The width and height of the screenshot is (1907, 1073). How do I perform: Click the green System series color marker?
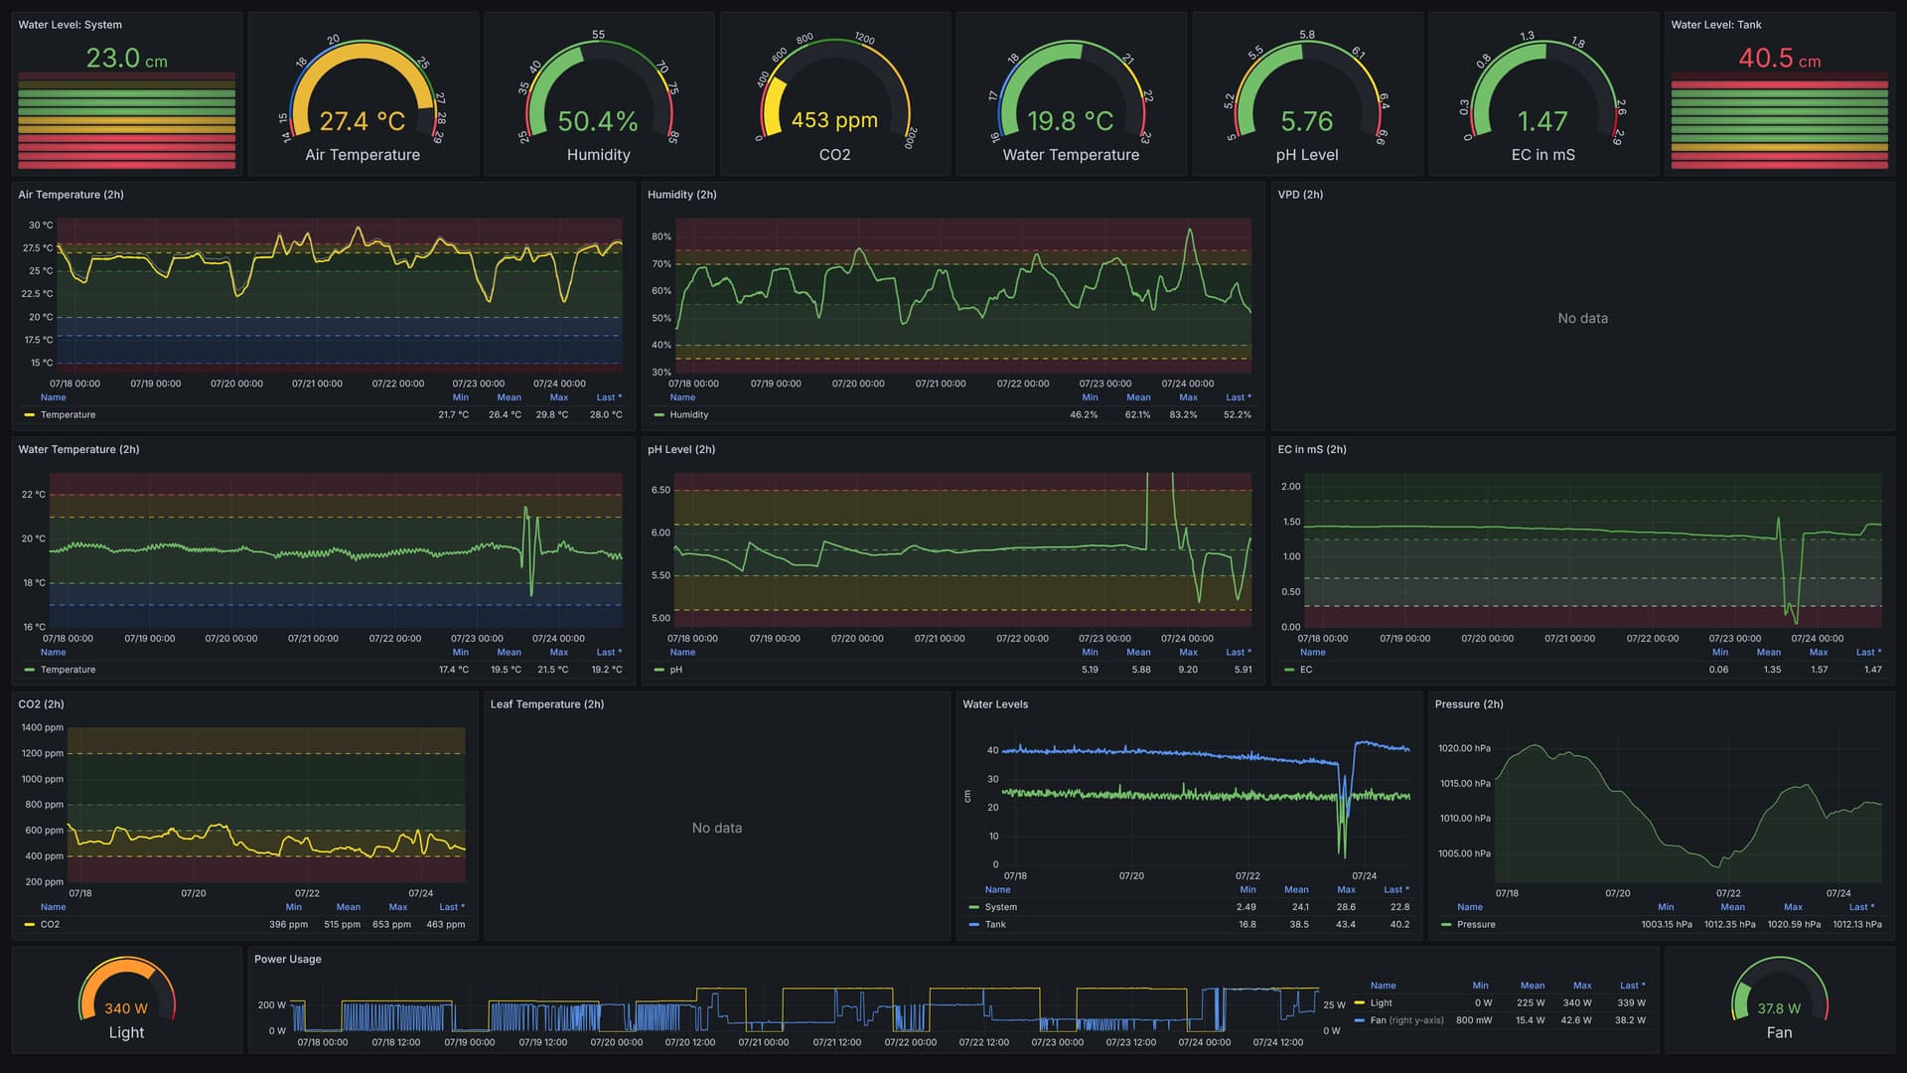pyautogui.click(x=973, y=907)
